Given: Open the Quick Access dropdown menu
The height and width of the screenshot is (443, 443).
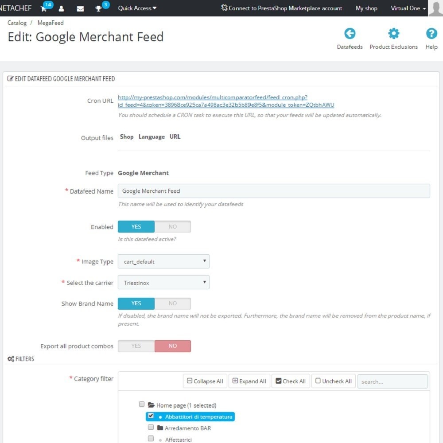Looking at the screenshot, I should [x=137, y=8].
